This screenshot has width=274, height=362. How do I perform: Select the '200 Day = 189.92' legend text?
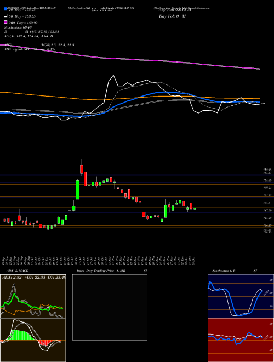point(24,23)
